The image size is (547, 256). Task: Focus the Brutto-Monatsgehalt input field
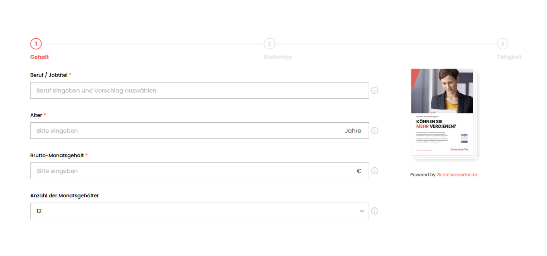(x=191, y=171)
